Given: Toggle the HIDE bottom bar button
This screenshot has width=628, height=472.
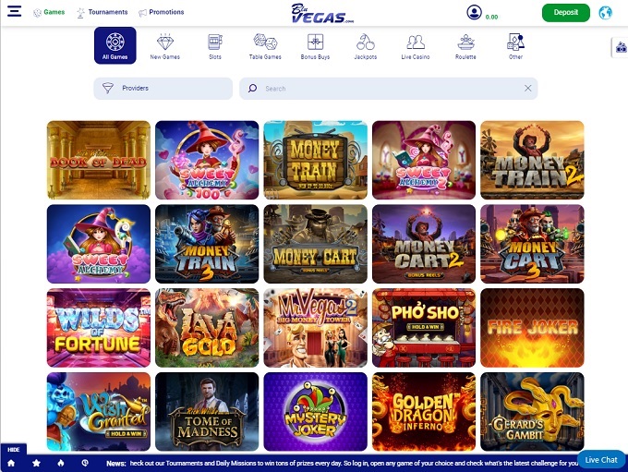Looking at the screenshot, I should point(13,450).
